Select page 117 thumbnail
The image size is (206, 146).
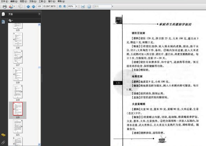point(18,56)
